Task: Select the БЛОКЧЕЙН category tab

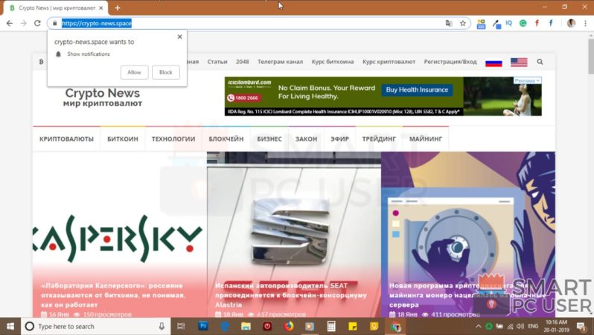Action: tap(226, 139)
